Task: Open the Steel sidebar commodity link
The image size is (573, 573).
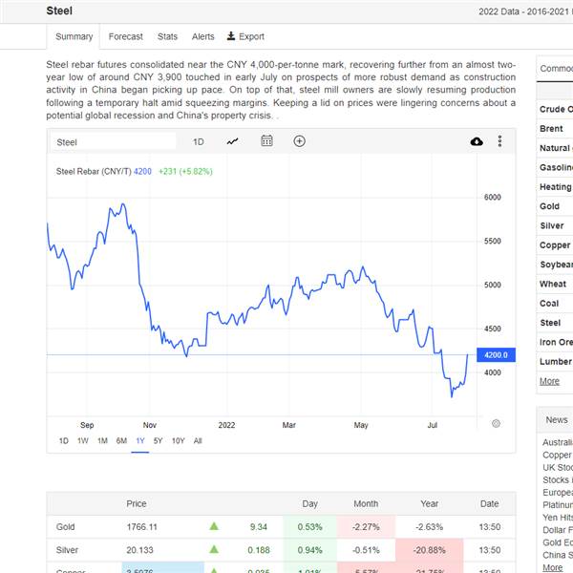Action: click(x=550, y=323)
